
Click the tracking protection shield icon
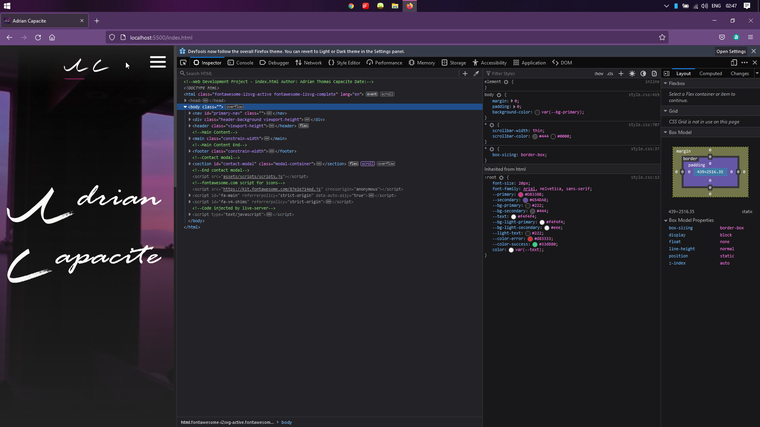point(112,38)
